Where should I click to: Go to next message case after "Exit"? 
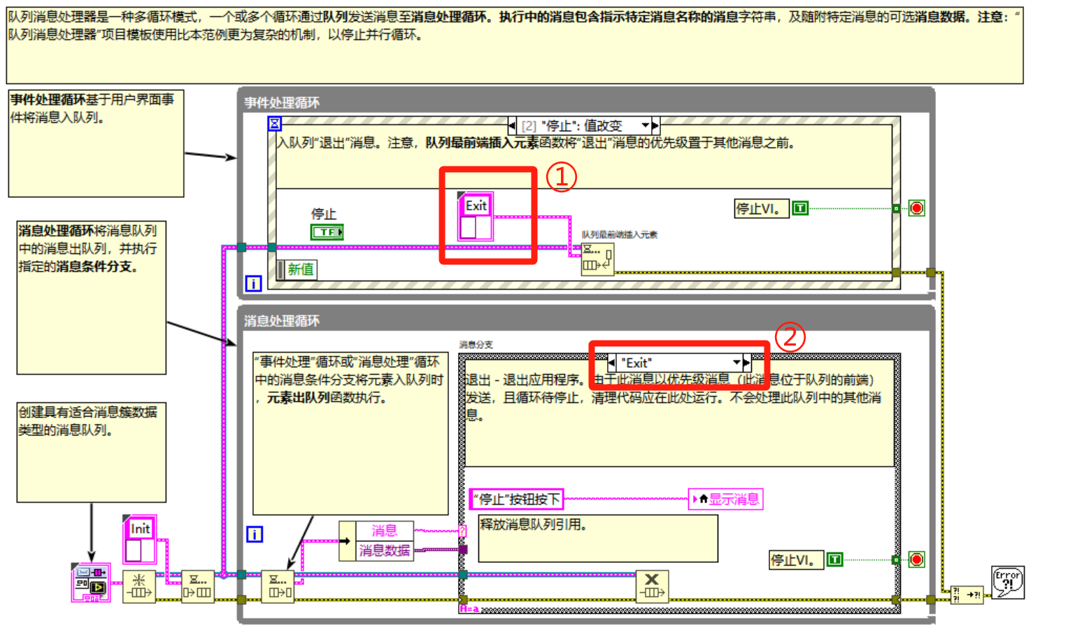(746, 362)
